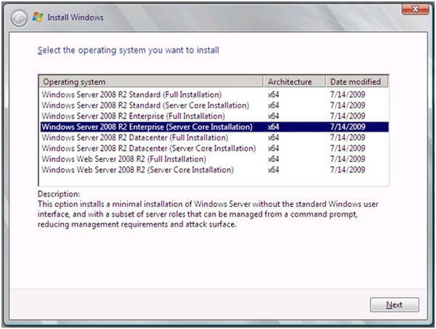
Task: Click the Next button
Action: [395, 305]
